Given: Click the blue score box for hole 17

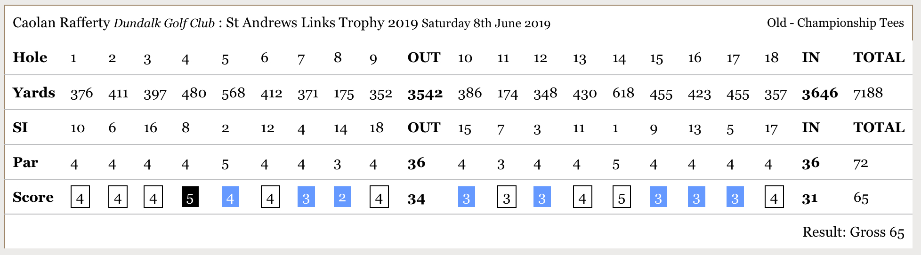Looking at the screenshot, I should click(x=735, y=197).
